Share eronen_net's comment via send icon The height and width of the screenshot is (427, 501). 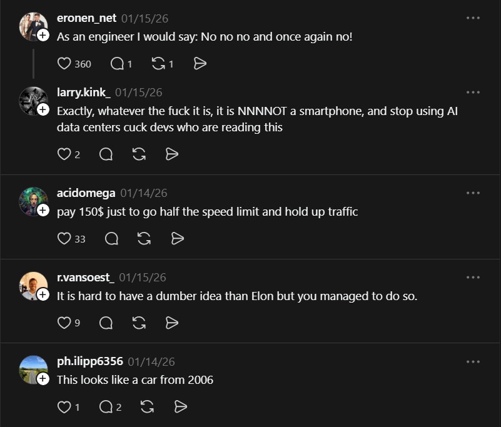pyautogui.click(x=200, y=64)
